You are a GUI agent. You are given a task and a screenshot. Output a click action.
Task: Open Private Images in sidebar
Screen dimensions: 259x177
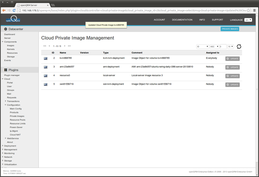17,116
